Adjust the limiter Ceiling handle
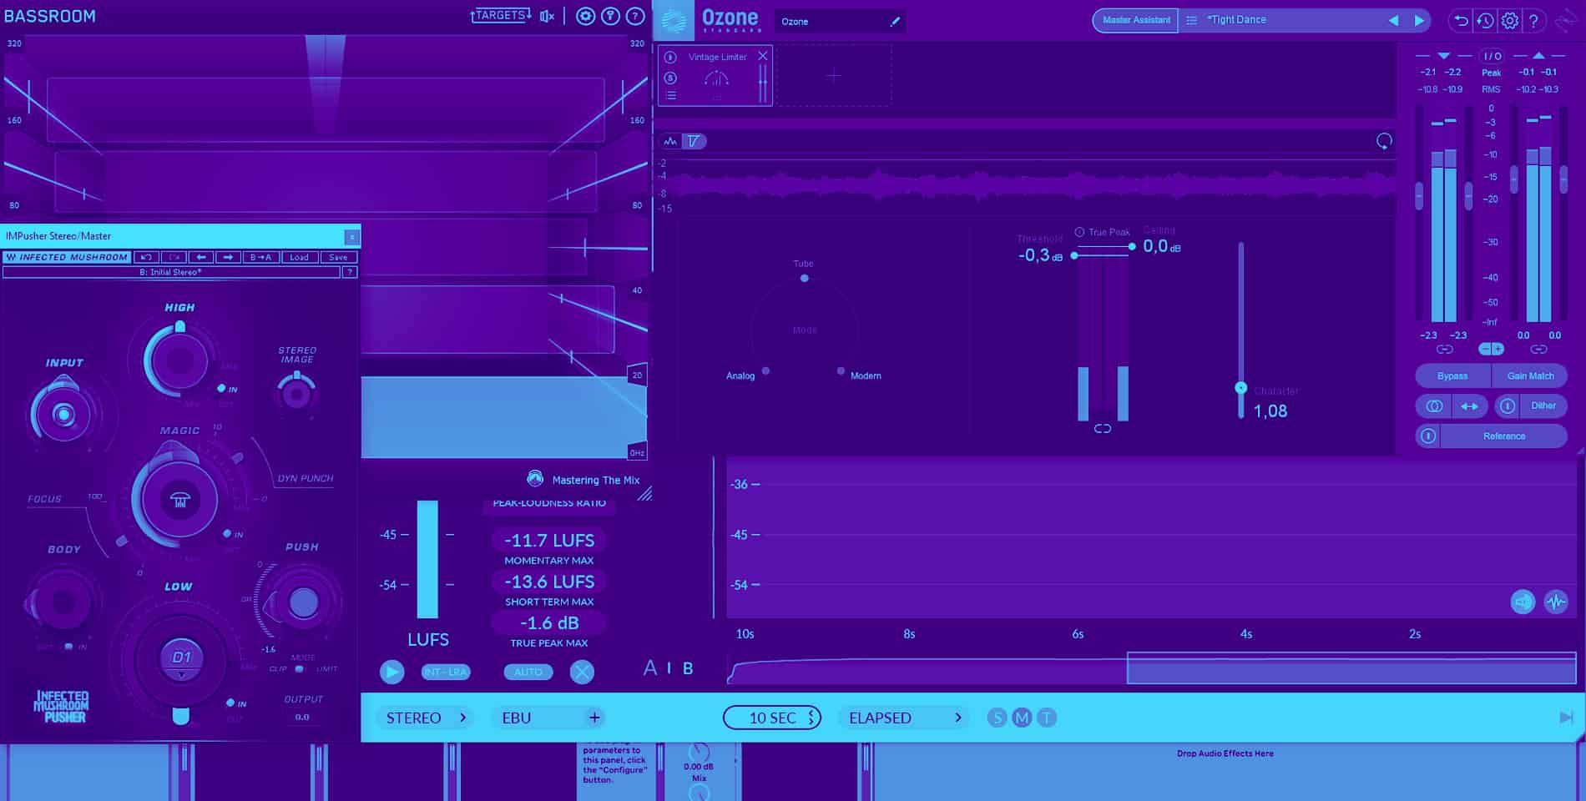The height and width of the screenshot is (801, 1586). click(1132, 246)
